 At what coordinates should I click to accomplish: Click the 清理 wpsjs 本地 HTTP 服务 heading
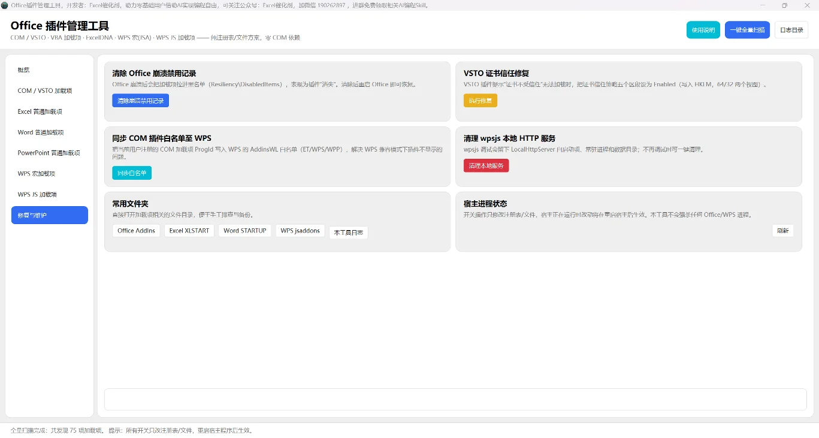pyautogui.click(x=509, y=138)
